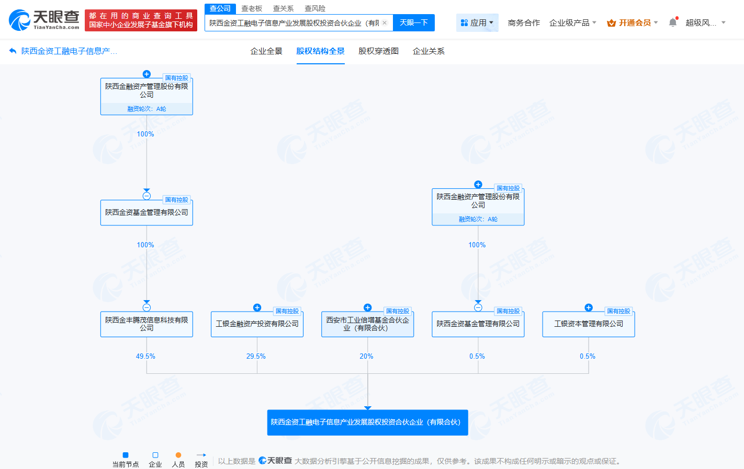Expand the plus icon on 西安市工业倍增基金合伙企业

click(x=368, y=307)
